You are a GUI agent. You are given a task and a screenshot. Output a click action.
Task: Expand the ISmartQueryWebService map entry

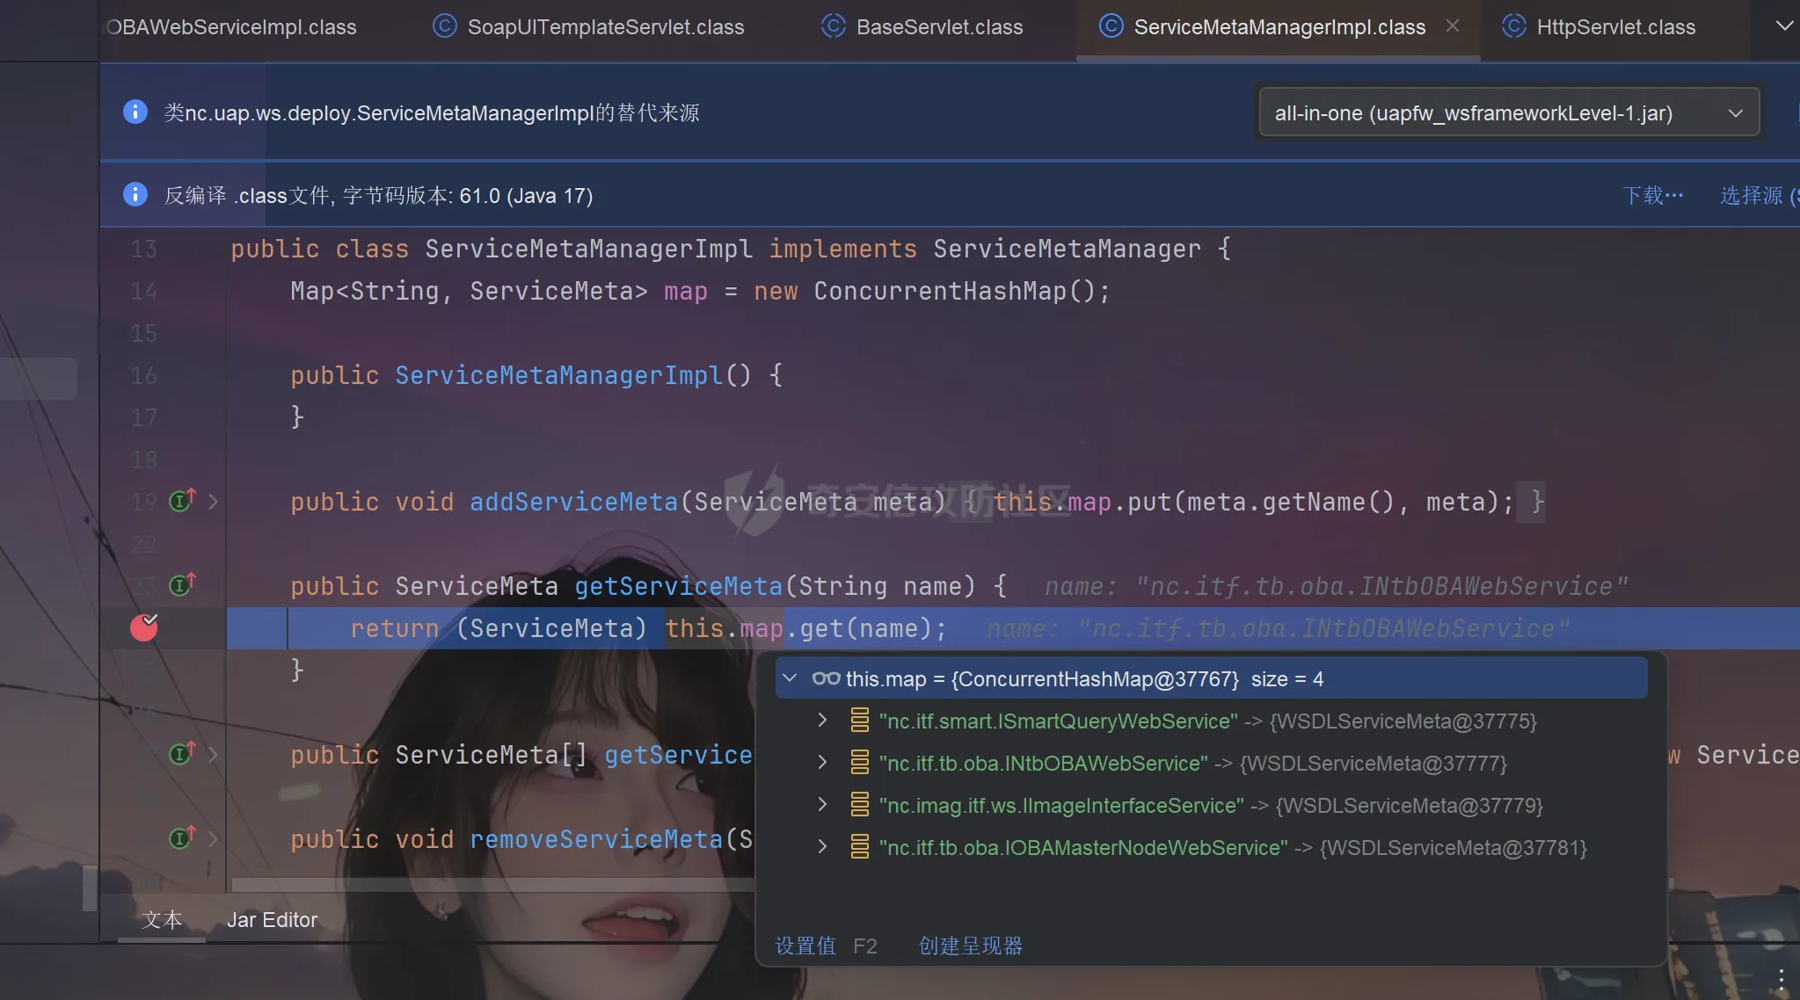pyautogui.click(x=822, y=721)
